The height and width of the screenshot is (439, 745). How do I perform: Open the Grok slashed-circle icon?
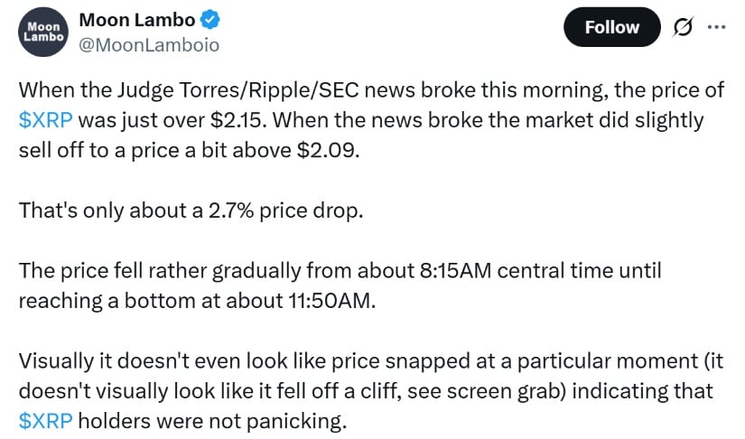point(682,27)
